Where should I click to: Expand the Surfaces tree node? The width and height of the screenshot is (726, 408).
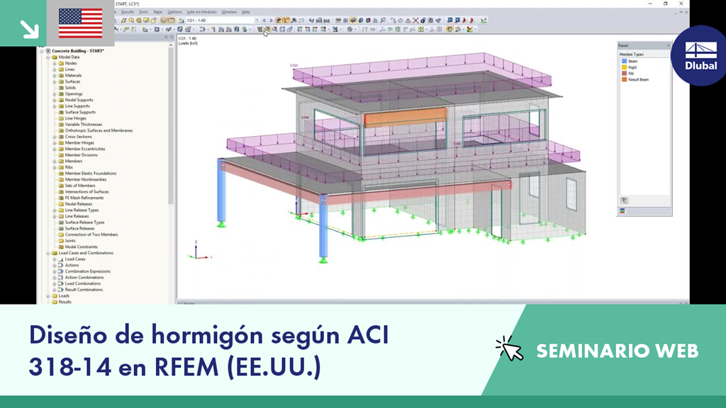coord(54,81)
